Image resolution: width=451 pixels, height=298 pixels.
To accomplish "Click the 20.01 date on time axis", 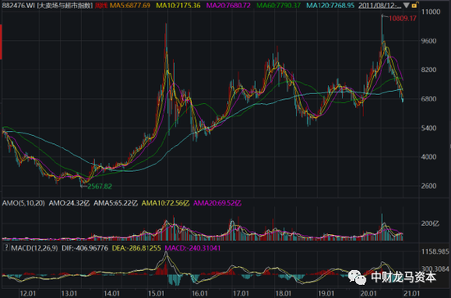I will click(368, 293).
